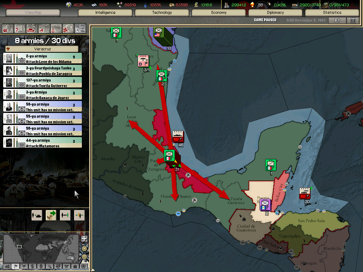Click the Statistics button
Viewport: 363px width, 272px height.
pyautogui.click(x=332, y=13)
